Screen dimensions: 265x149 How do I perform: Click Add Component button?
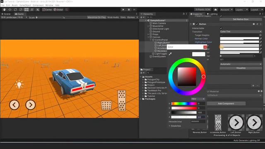coord(226,103)
